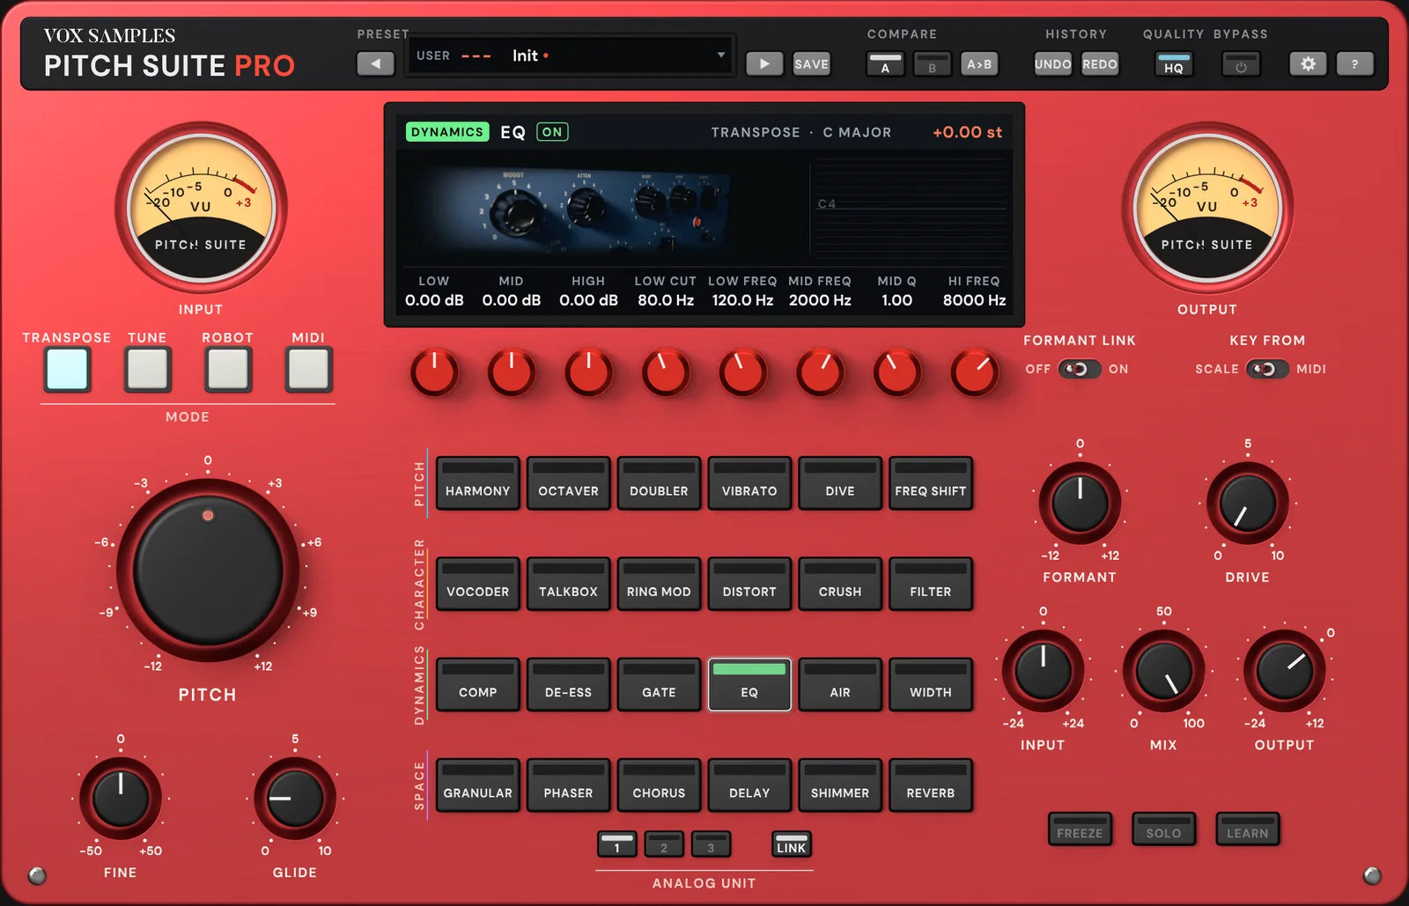Select TUNE mode button

pos(147,369)
